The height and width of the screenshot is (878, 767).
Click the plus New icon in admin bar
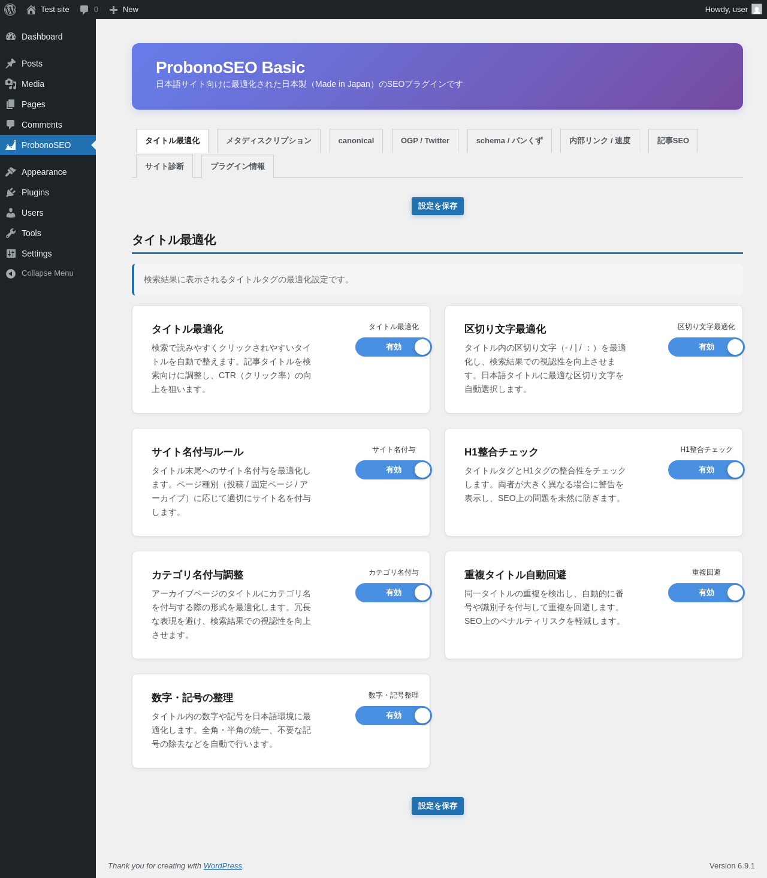coord(113,10)
